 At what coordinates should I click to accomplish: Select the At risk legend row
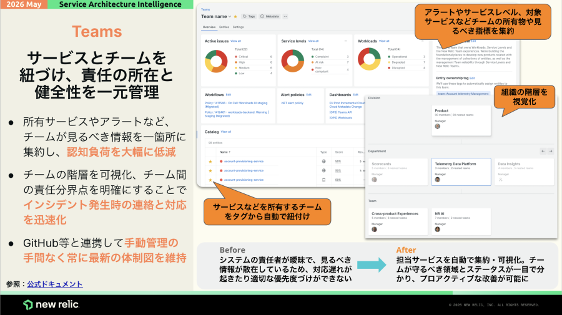pos(330,62)
